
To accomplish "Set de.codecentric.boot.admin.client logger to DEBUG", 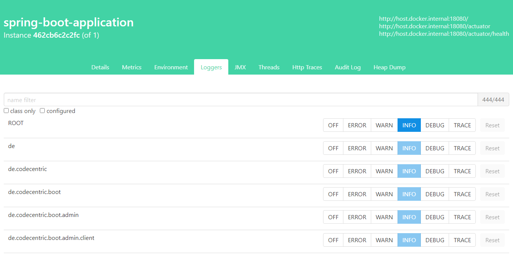I will pos(435,240).
